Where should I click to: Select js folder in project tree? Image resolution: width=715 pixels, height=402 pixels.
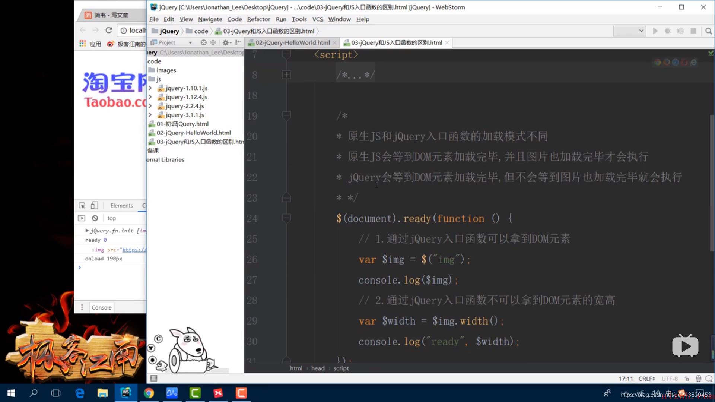(x=155, y=79)
